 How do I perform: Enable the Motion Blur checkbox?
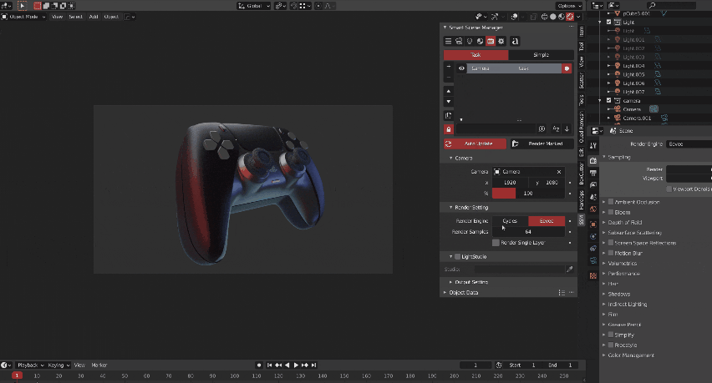[611, 253]
